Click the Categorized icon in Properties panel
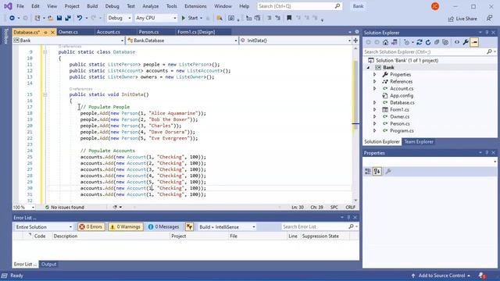The image size is (500, 281). coord(368,172)
